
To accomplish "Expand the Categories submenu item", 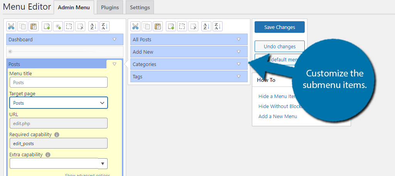I will (x=238, y=64).
